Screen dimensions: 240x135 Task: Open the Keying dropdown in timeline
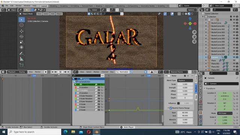(x=22, y=72)
